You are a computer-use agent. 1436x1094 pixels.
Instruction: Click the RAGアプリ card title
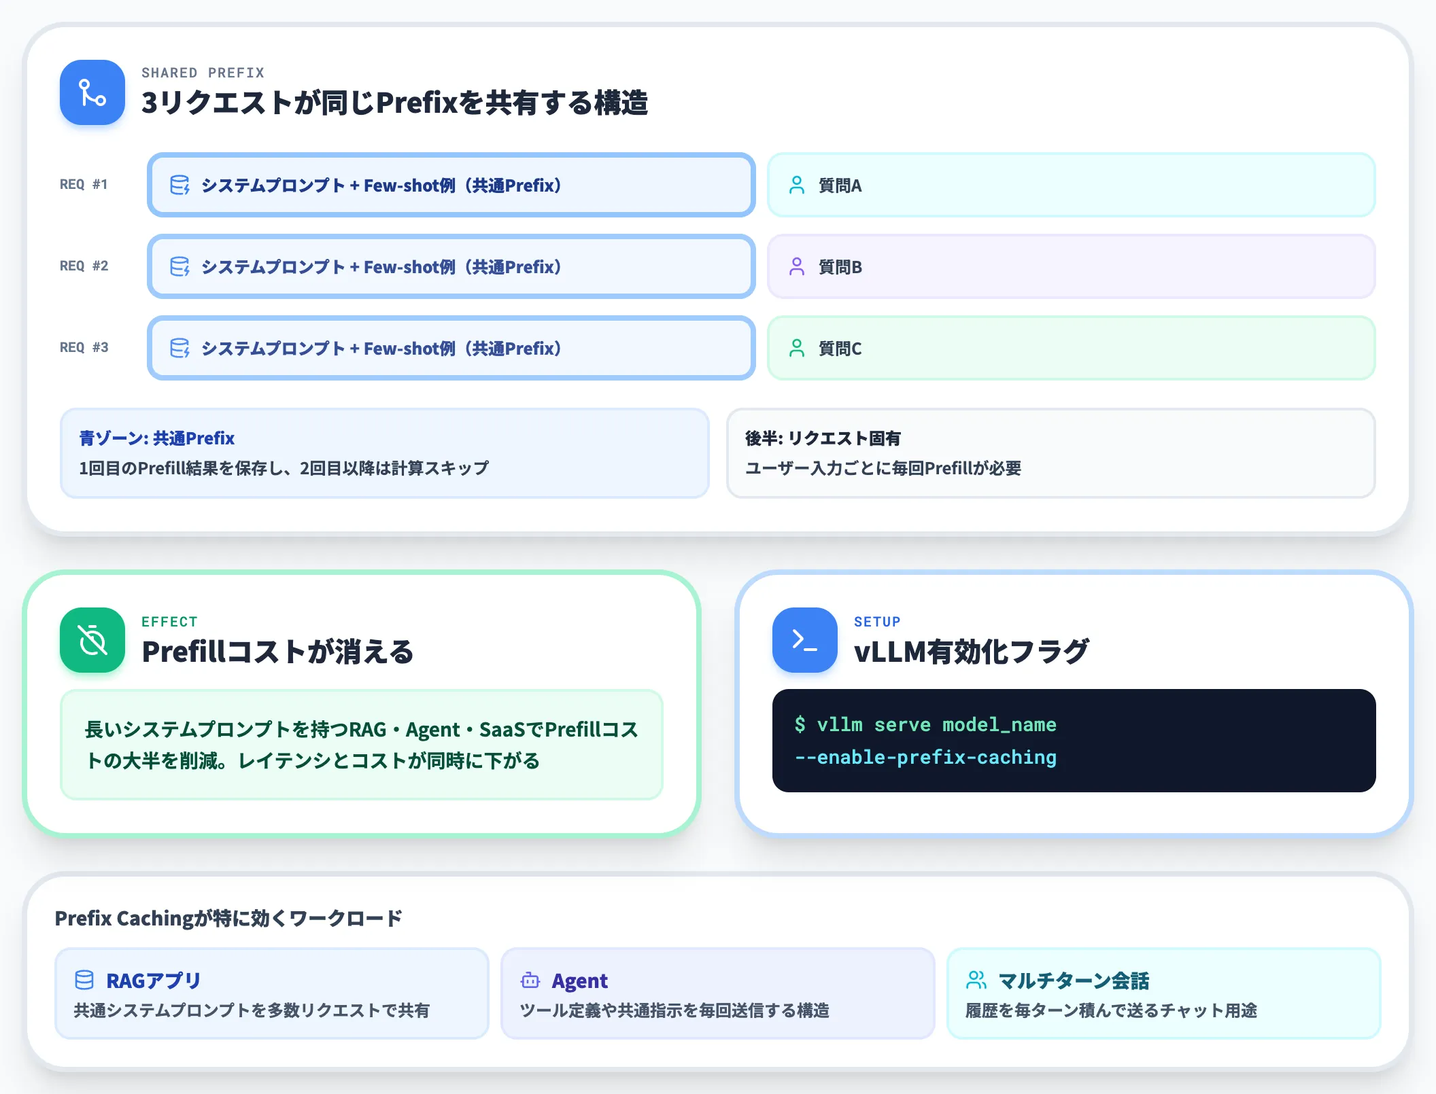click(x=154, y=981)
